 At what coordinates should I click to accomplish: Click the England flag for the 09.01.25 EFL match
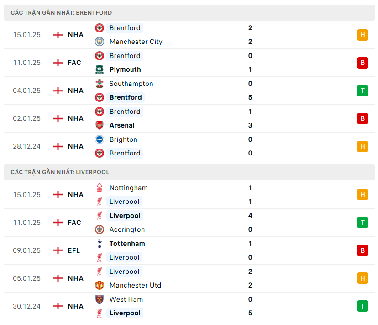[x=58, y=250]
